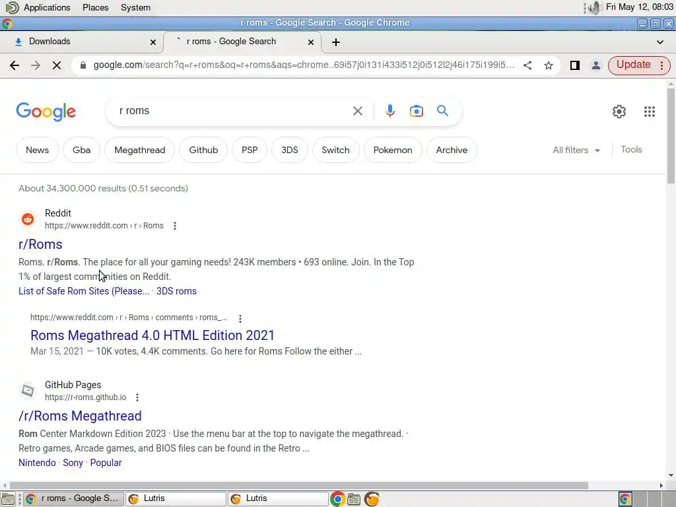
Task: Switch to r roms Google taskbar entry
Action: 73,498
